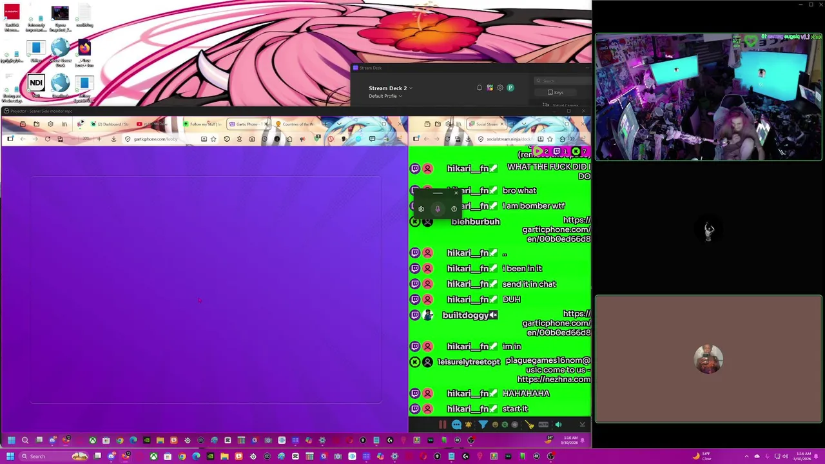Screen dimensions: 825x464
Task: Open builtdoggy's garticphone.com link
Action: pyautogui.click(x=556, y=324)
